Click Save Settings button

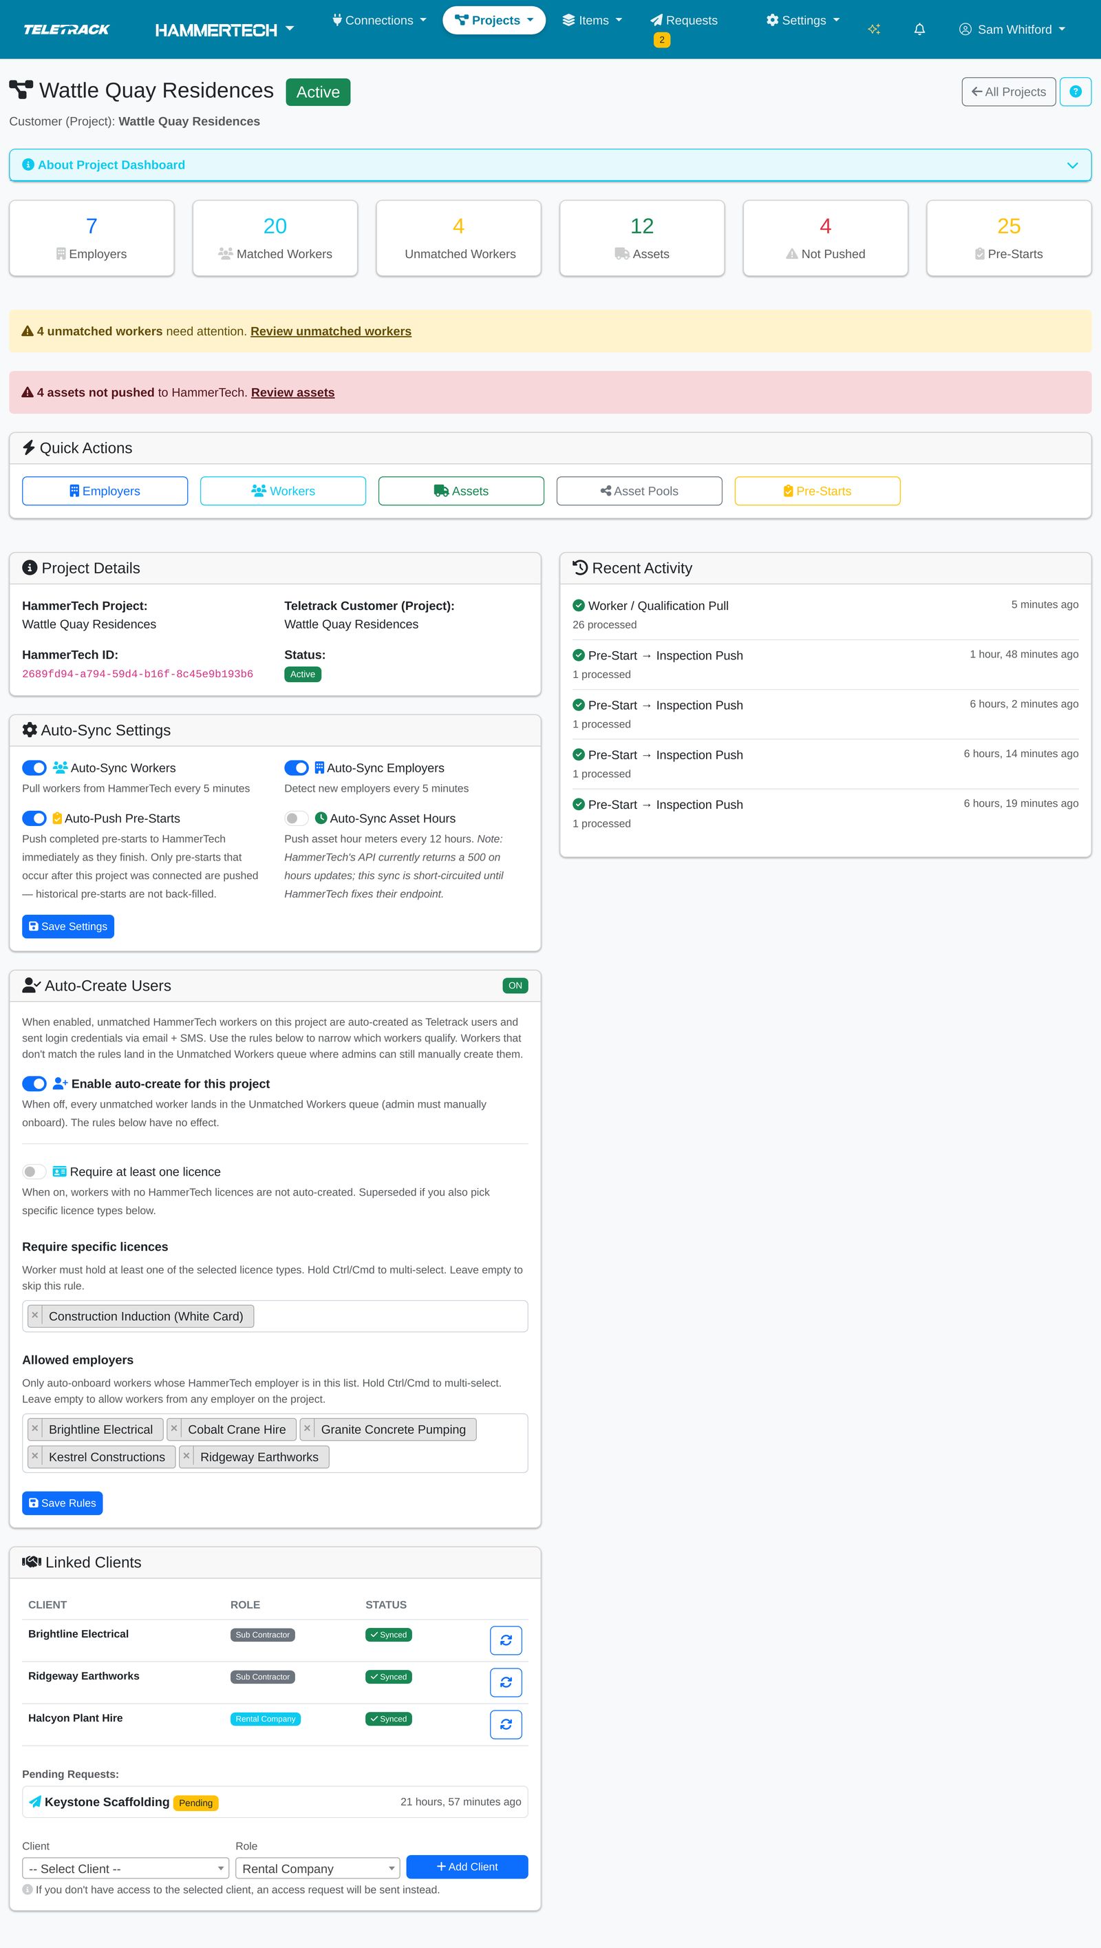pyautogui.click(x=68, y=927)
